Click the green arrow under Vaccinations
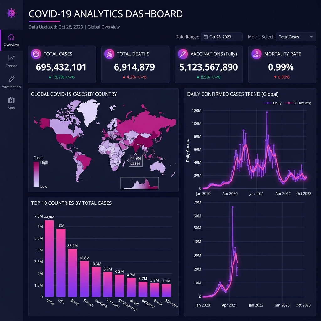 point(198,77)
